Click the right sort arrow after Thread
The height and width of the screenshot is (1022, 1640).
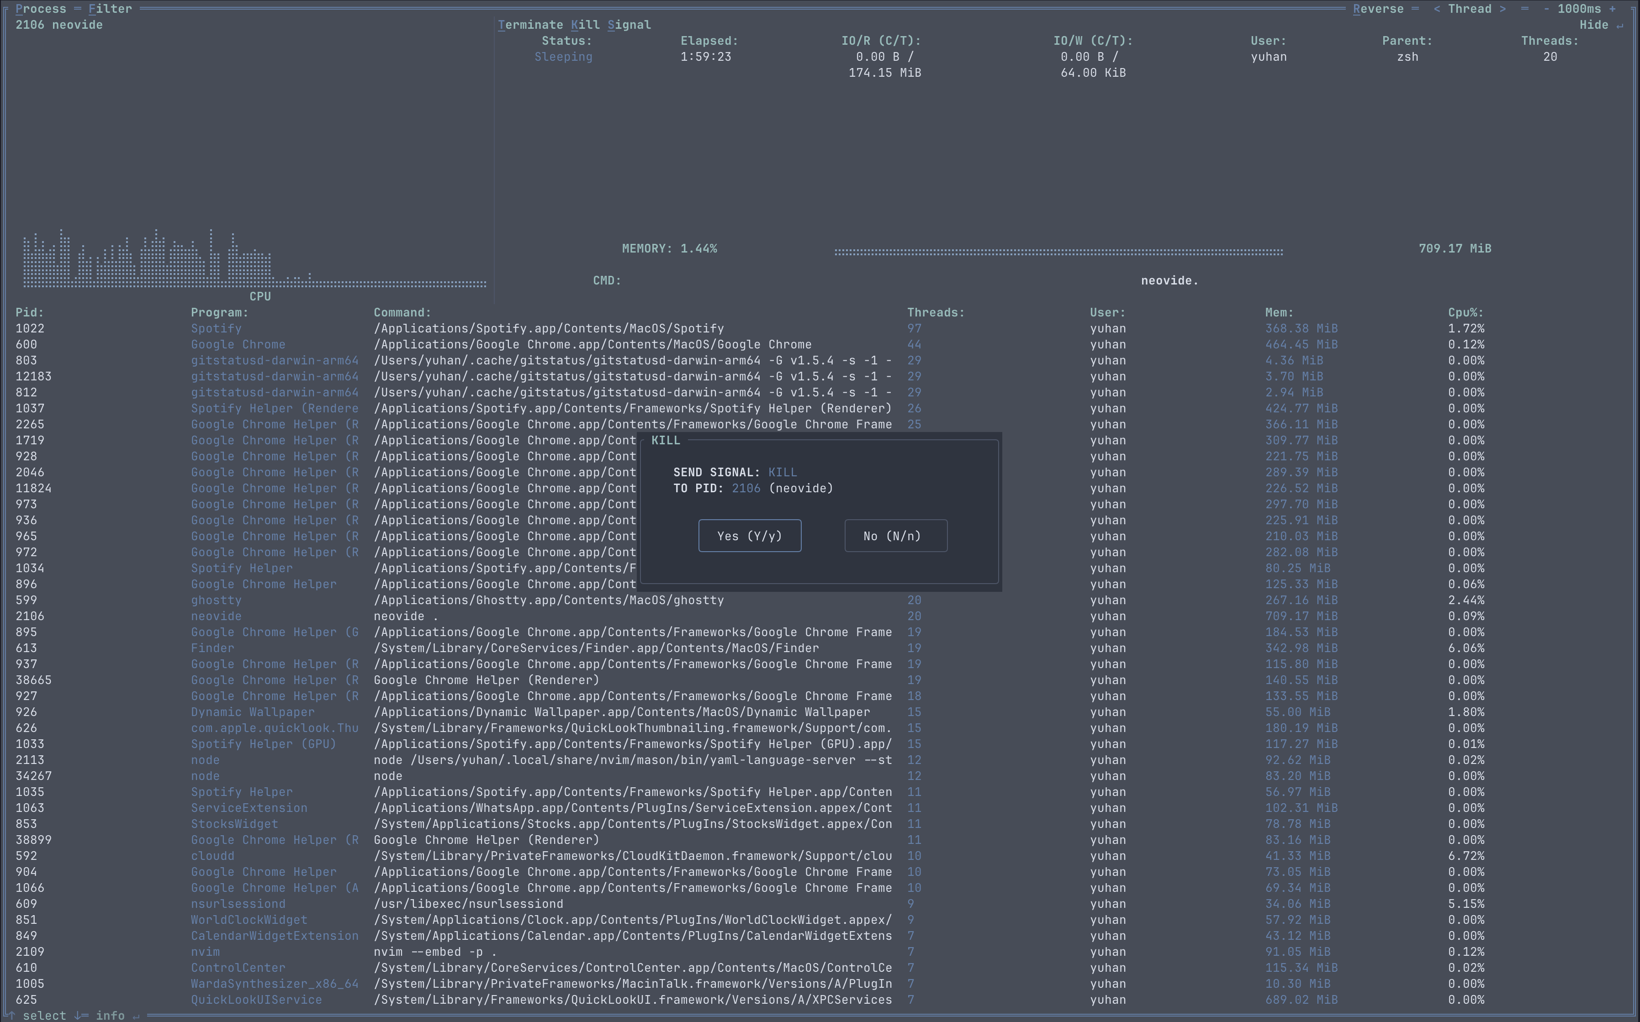pyautogui.click(x=1502, y=9)
